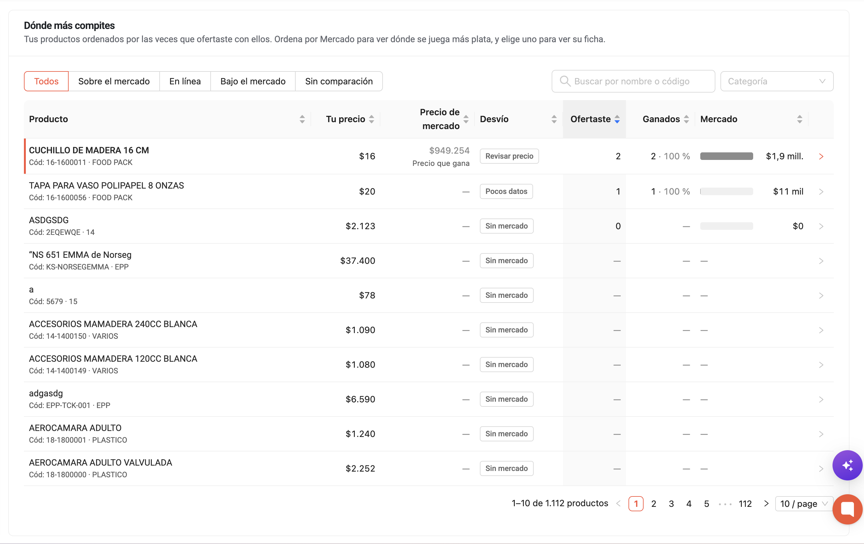Focus the Buscar por nombre o código field
864x544 pixels.
pos(633,81)
